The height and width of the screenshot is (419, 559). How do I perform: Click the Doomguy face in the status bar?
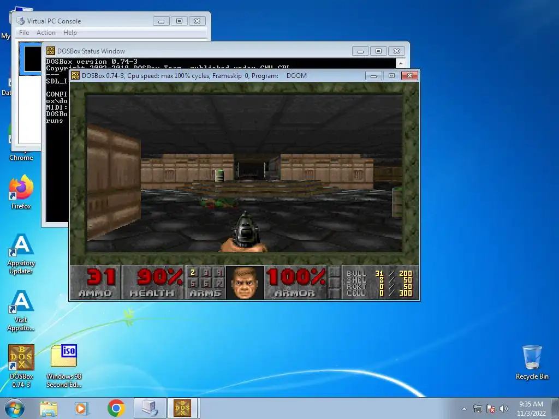pos(245,283)
